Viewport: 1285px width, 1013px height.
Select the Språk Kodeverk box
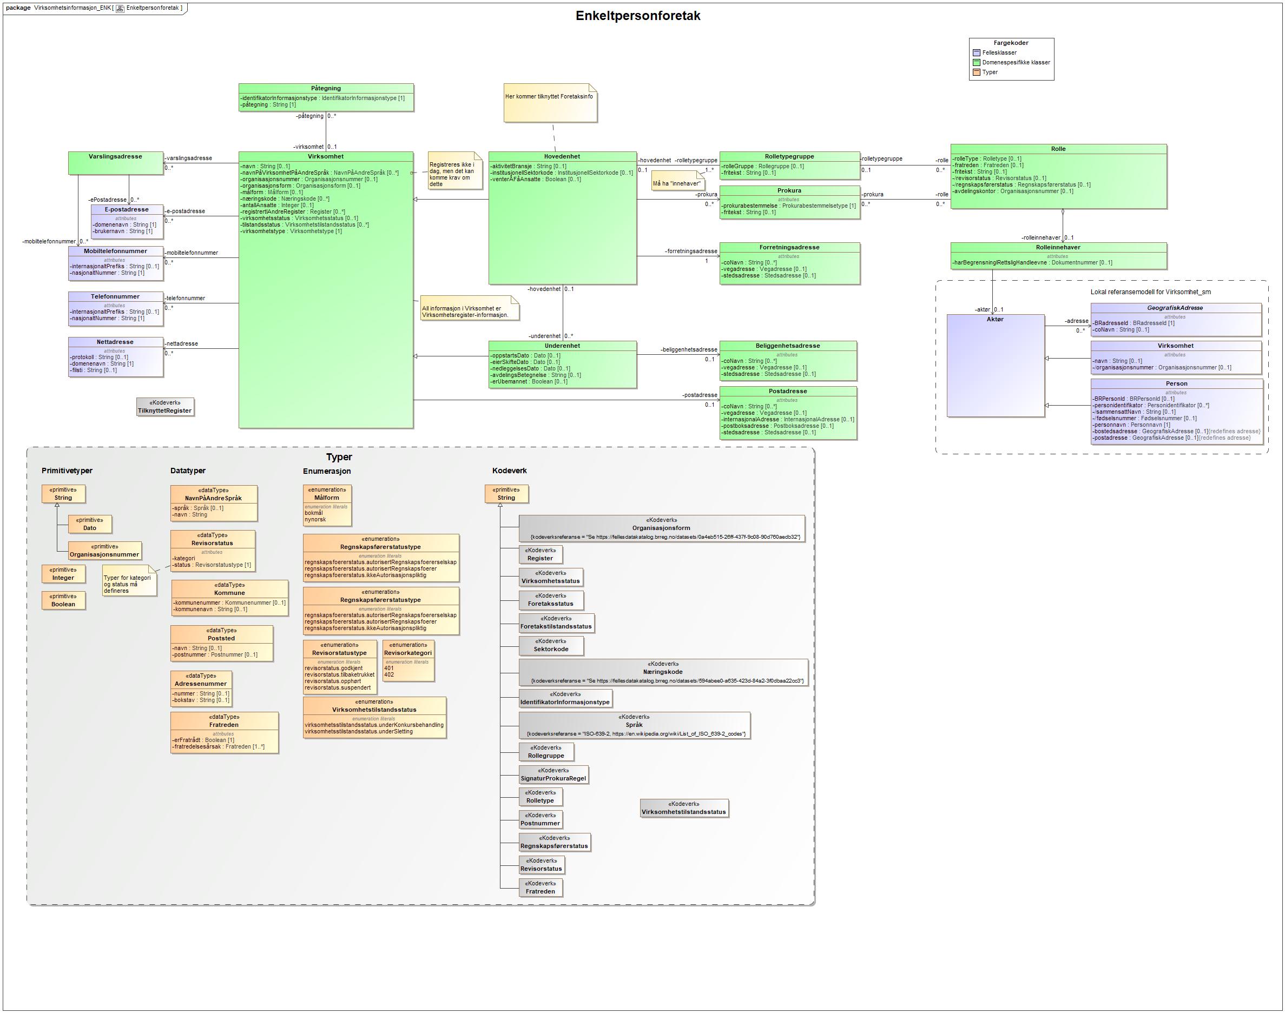coord(634,725)
